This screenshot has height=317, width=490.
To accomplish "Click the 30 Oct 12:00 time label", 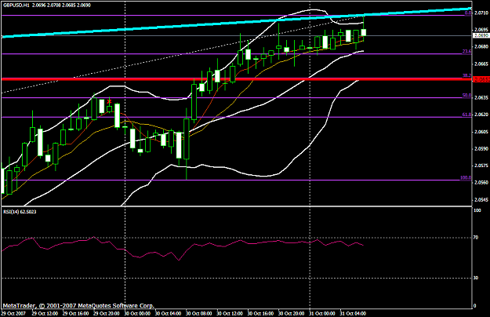I will [x=230, y=313].
